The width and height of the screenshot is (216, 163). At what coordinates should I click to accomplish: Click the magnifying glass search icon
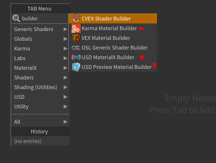[x=16, y=18]
